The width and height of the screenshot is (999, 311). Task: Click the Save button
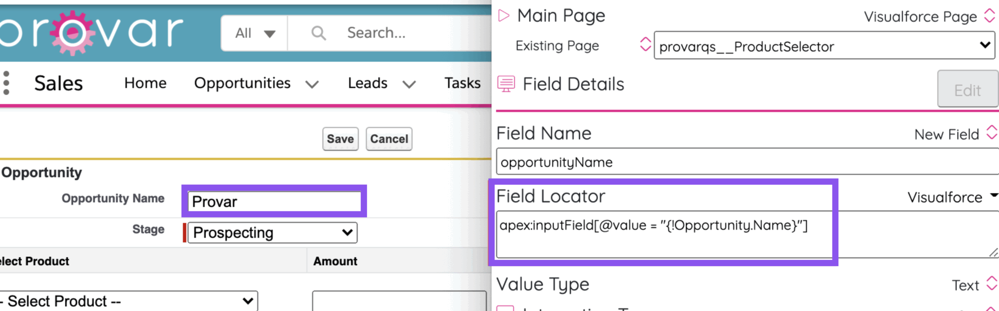point(340,139)
